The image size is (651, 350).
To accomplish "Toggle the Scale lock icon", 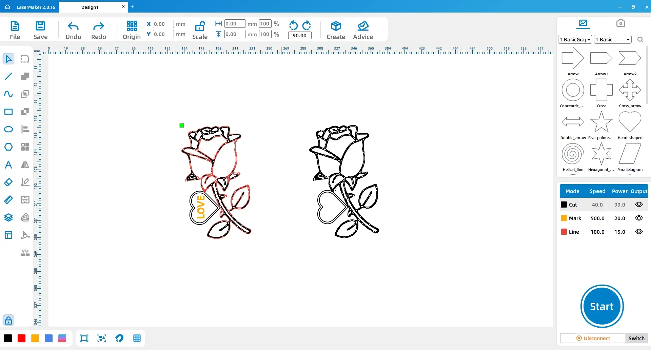I will tap(200, 26).
